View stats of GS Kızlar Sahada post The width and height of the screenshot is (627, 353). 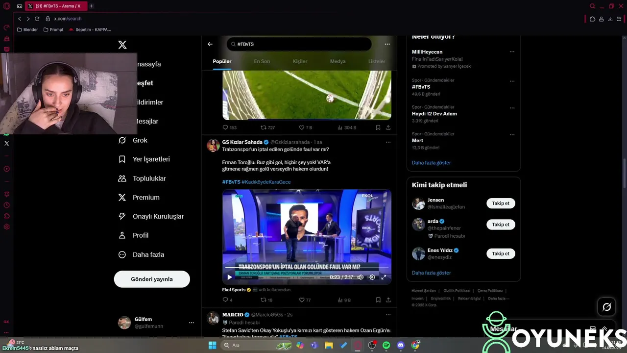coord(344,300)
